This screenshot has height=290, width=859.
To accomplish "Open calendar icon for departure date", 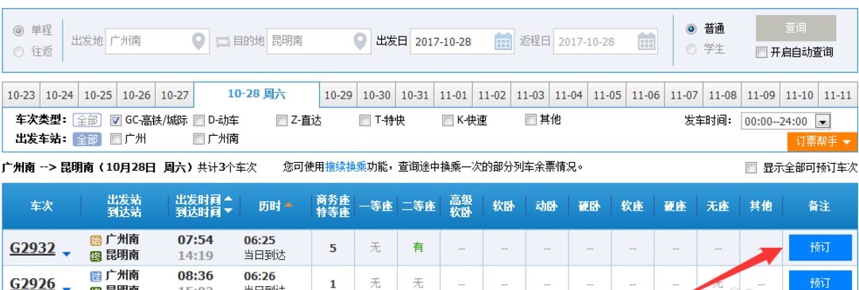I will click(503, 41).
